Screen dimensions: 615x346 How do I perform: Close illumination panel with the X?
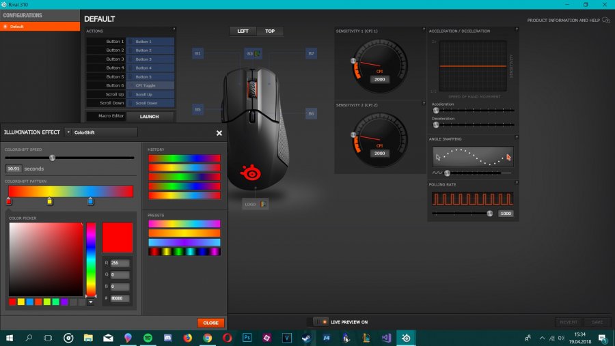click(219, 133)
